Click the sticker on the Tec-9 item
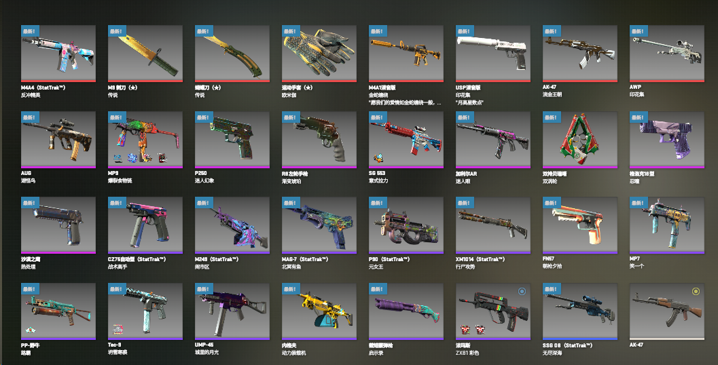718x365 pixels. coord(118,330)
